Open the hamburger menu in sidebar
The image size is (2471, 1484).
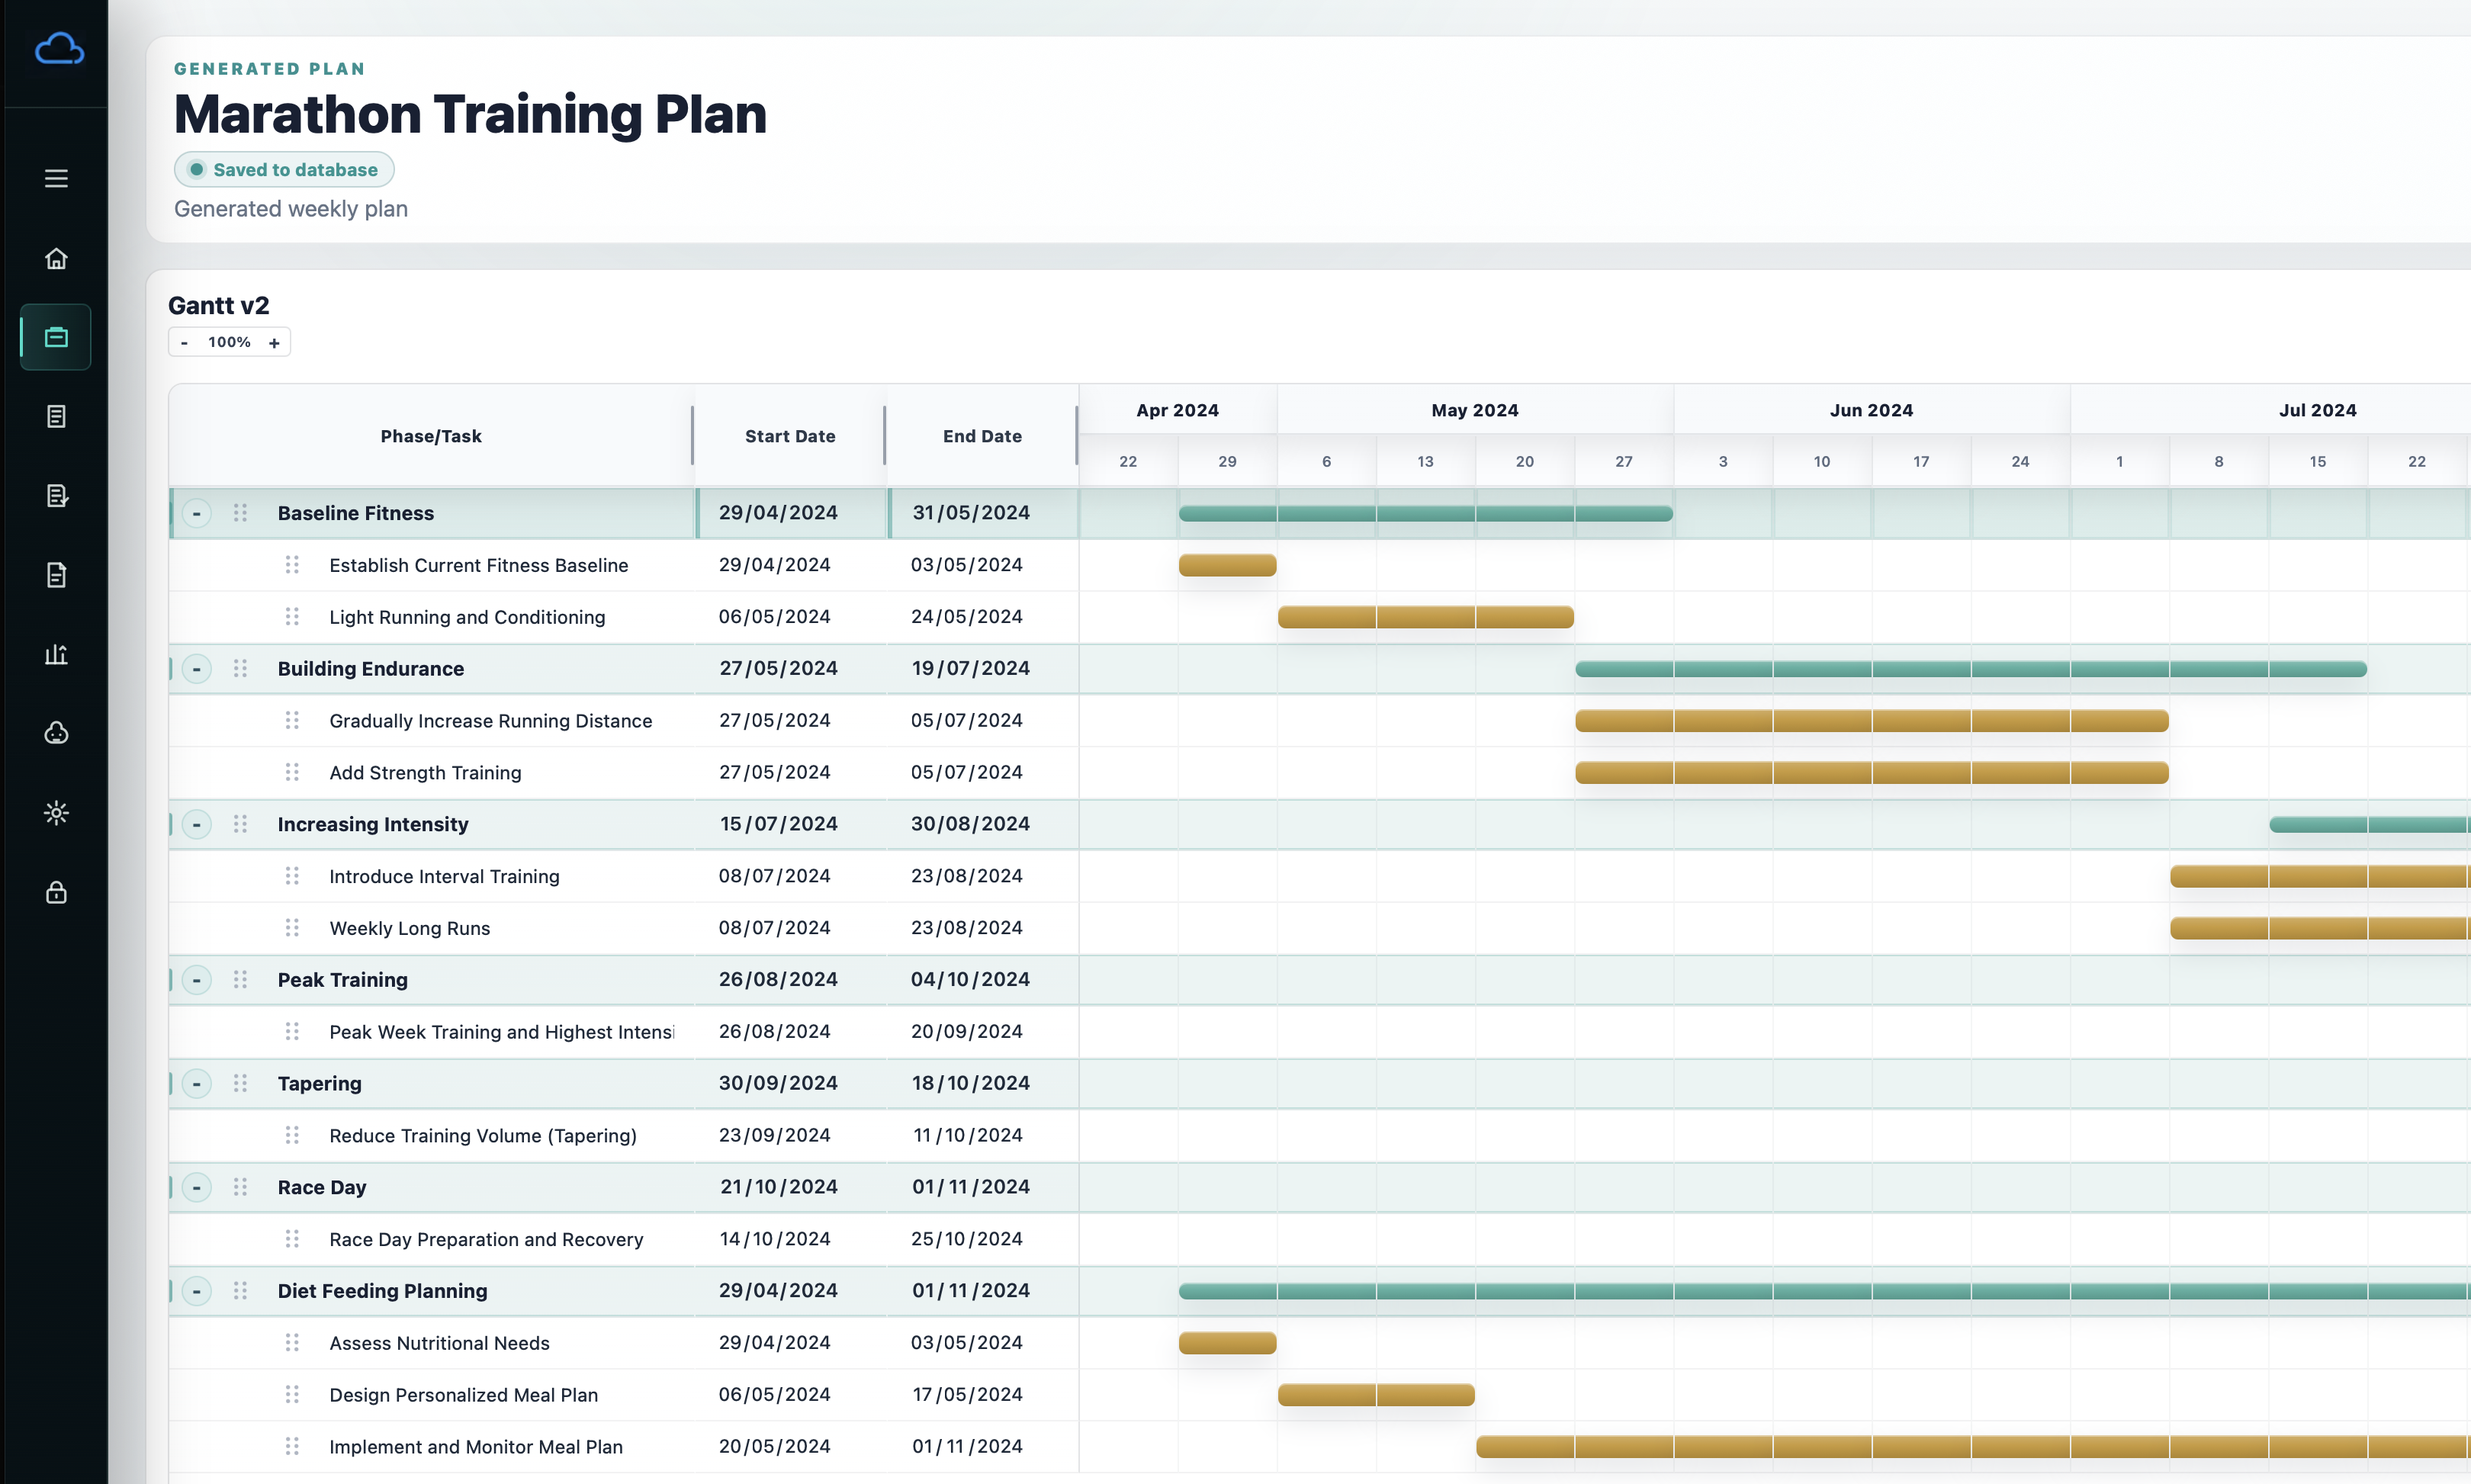pyautogui.click(x=56, y=178)
